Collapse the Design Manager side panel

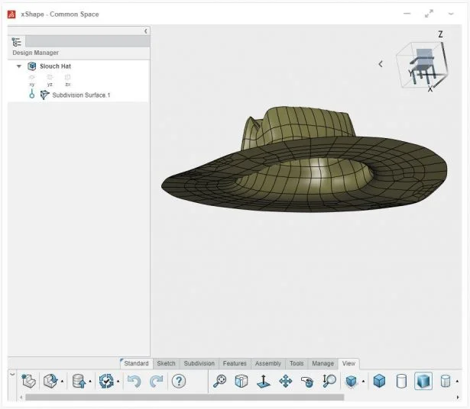146,31
